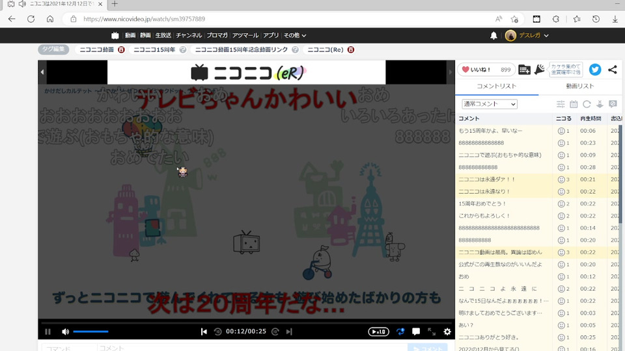Open notifications bell icon
This screenshot has width=625, height=351.
pos(493,35)
